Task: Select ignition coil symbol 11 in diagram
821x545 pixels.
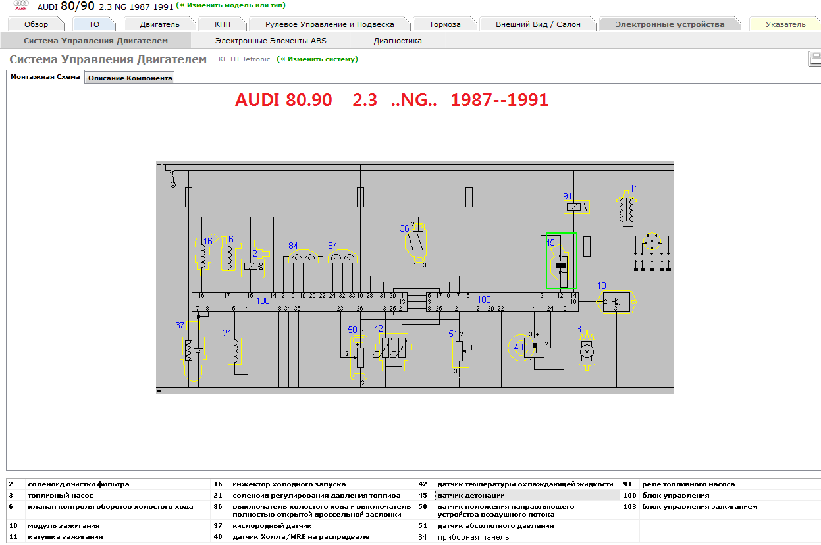Action: coord(626,209)
